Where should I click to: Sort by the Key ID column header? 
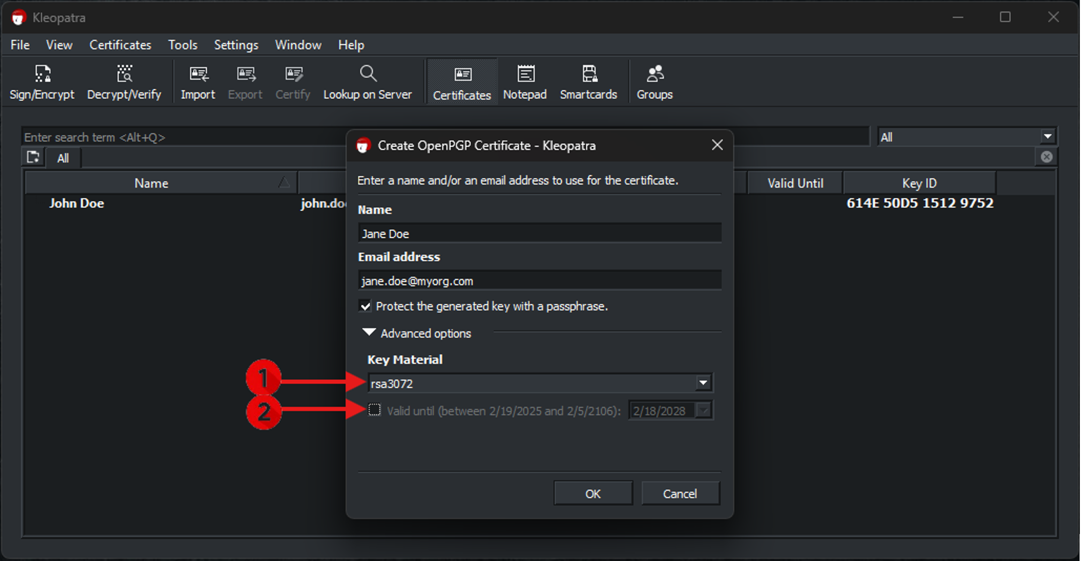pyautogui.click(x=919, y=183)
